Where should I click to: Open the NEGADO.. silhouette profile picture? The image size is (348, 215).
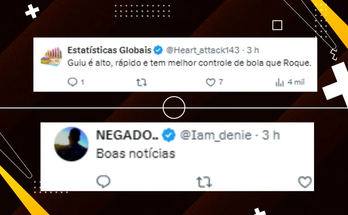coord(71,144)
